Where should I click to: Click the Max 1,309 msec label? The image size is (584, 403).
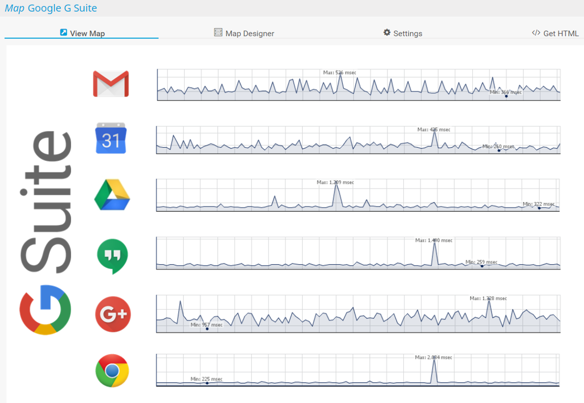(x=335, y=182)
